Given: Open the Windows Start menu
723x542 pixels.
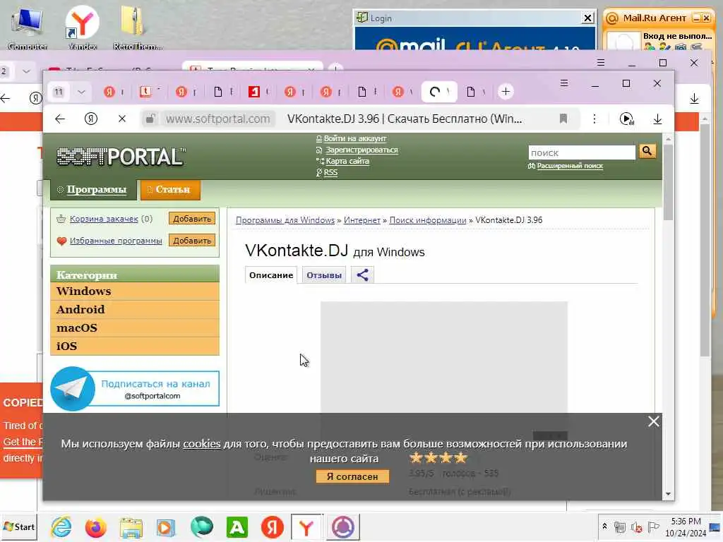Looking at the screenshot, I should [x=19, y=526].
